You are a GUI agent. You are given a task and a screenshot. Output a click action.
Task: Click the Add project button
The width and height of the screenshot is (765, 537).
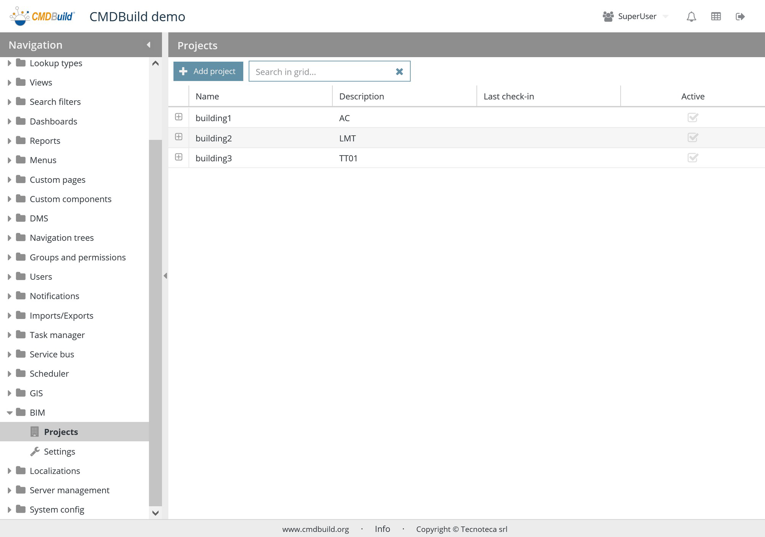(208, 71)
